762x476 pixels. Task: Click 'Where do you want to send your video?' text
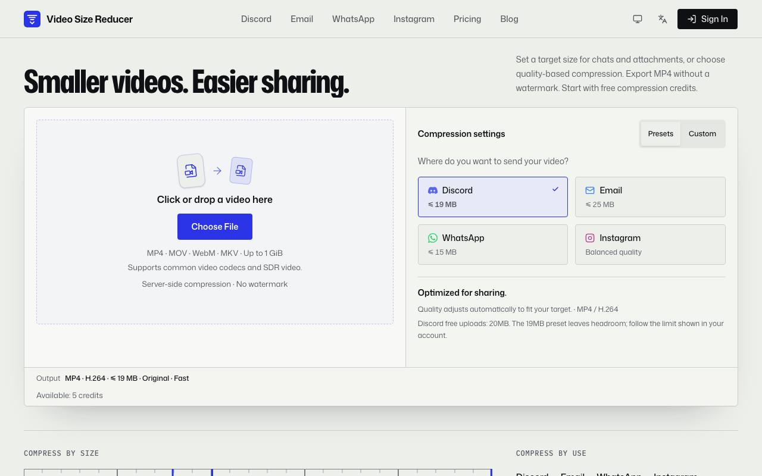(493, 161)
